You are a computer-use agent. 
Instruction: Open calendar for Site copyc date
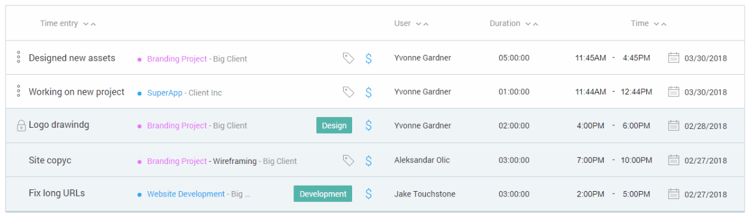pos(673,160)
